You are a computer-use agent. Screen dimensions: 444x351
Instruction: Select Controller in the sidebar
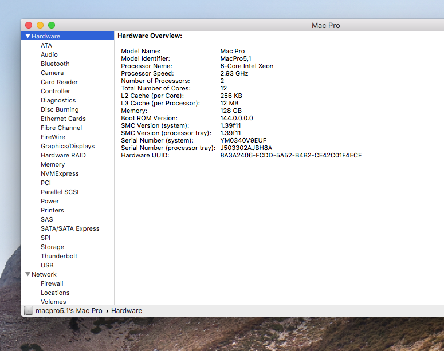coord(56,91)
